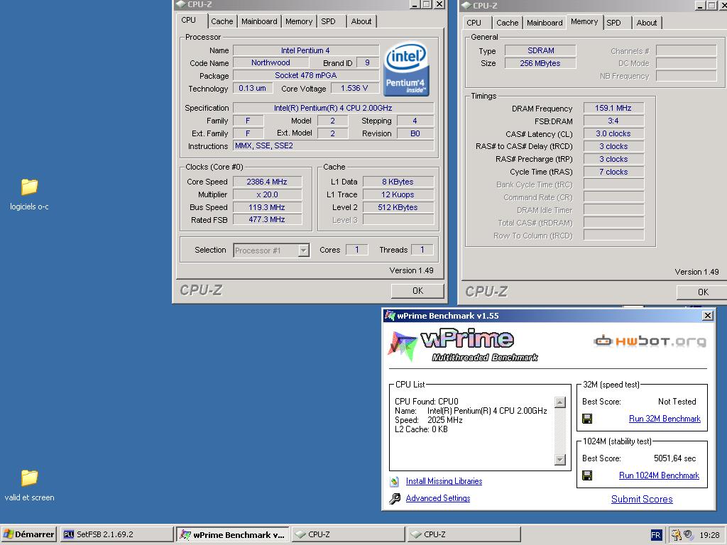Click CPU List scrollbar down arrow
Image resolution: width=727 pixels, height=545 pixels.
click(x=560, y=459)
